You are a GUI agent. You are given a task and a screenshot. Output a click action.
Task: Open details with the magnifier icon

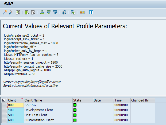pyautogui.click(x=18, y=12)
